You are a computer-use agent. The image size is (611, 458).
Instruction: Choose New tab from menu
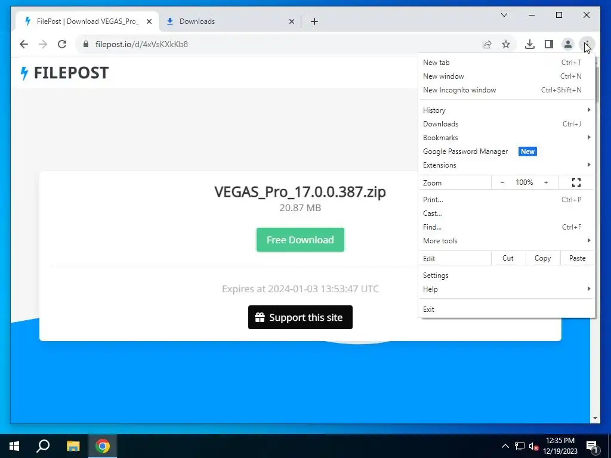507,62
